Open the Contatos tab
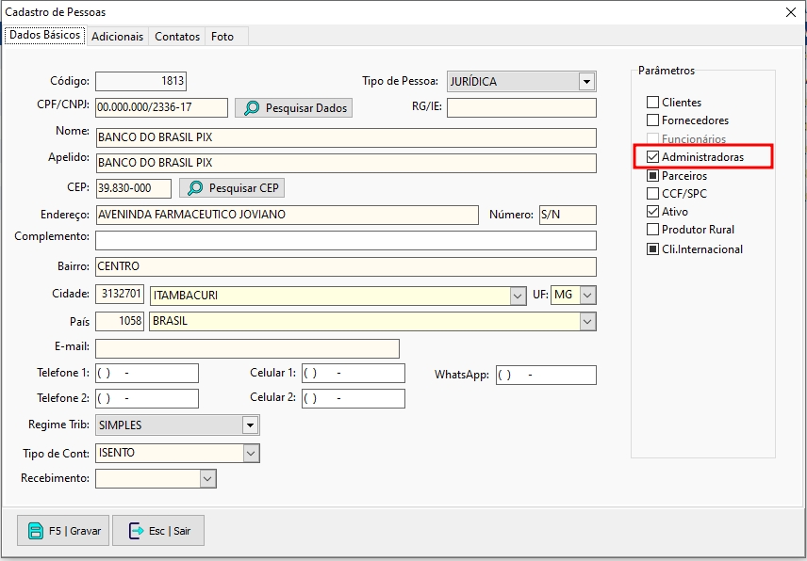The width and height of the screenshot is (807, 561). [x=177, y=37]
